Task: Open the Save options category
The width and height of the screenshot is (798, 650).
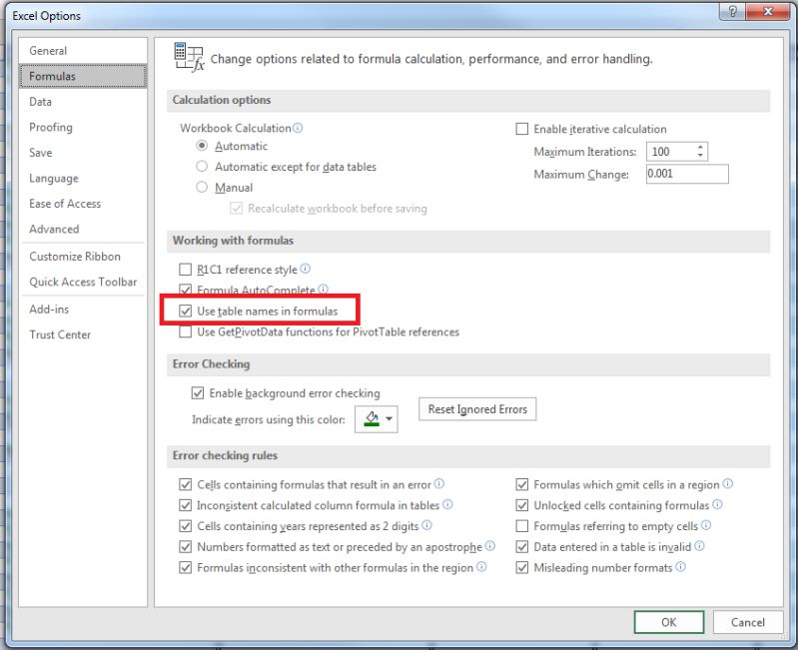Action: coord(83,152)
